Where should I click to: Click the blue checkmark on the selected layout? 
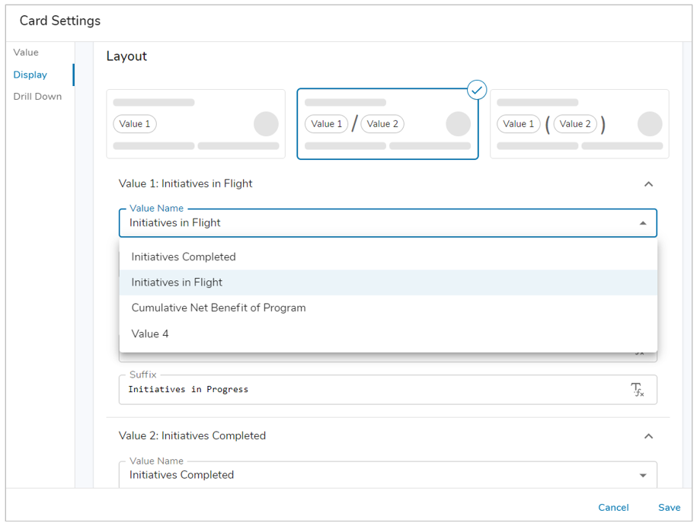(x=477, y=90)
